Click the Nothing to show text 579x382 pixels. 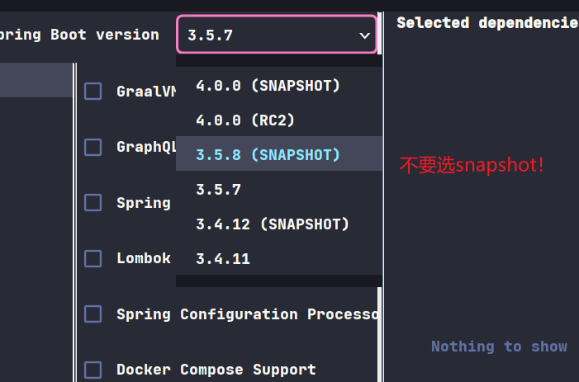coord(499,347)
